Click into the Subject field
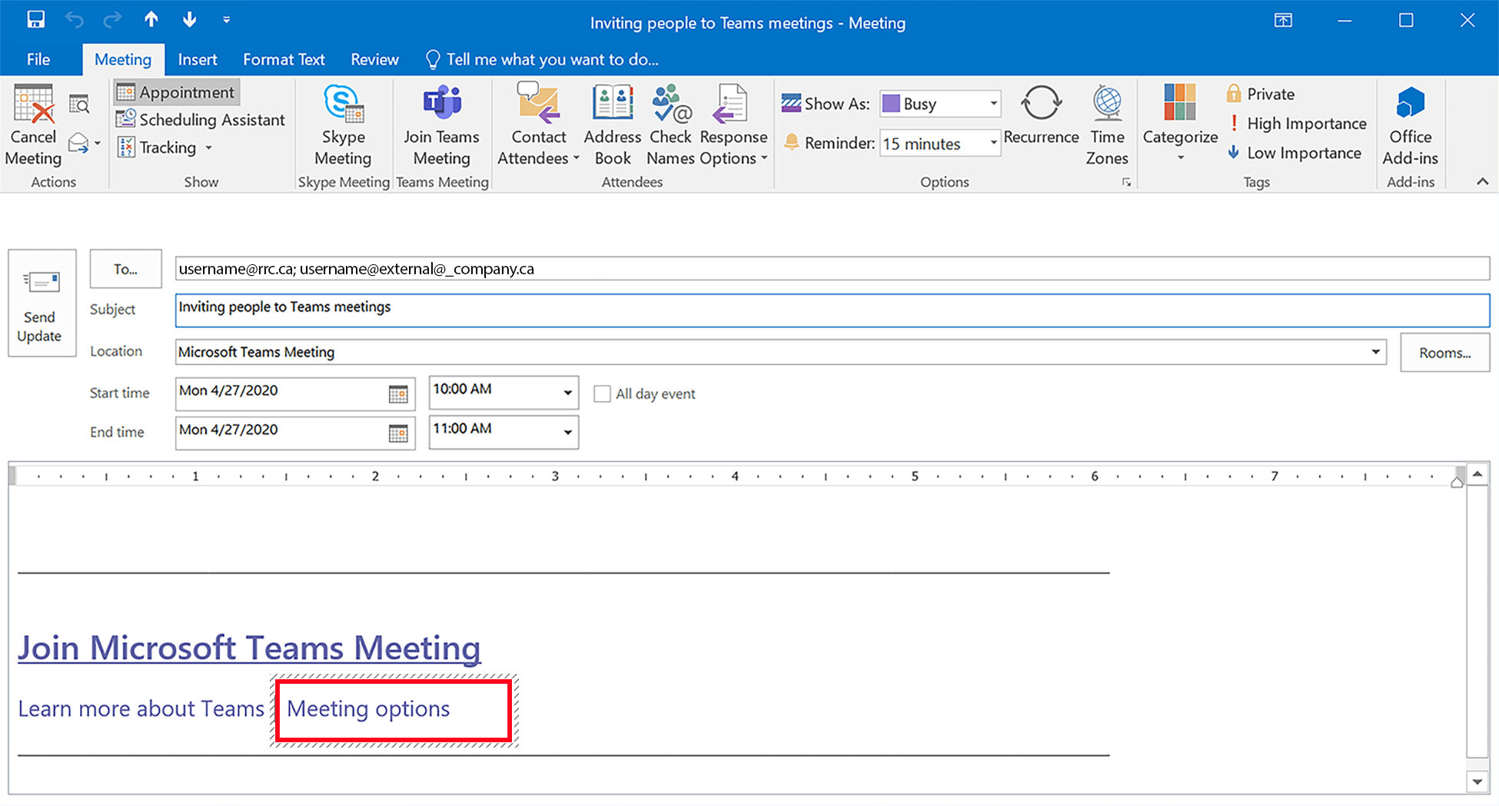Image resolution: width=1499 pixels, height=806 pixels. pyautogui.click(x=830, y=309)
